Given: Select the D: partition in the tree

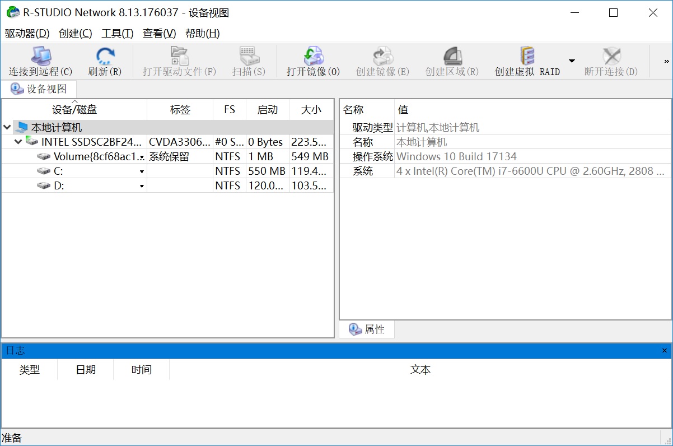Looking at the screenshot, I should [x=59, y=186].
